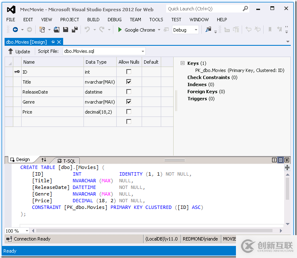Click the Save disk icon
297x258 pixels.
pyautogui.click(x=66, y=30)
